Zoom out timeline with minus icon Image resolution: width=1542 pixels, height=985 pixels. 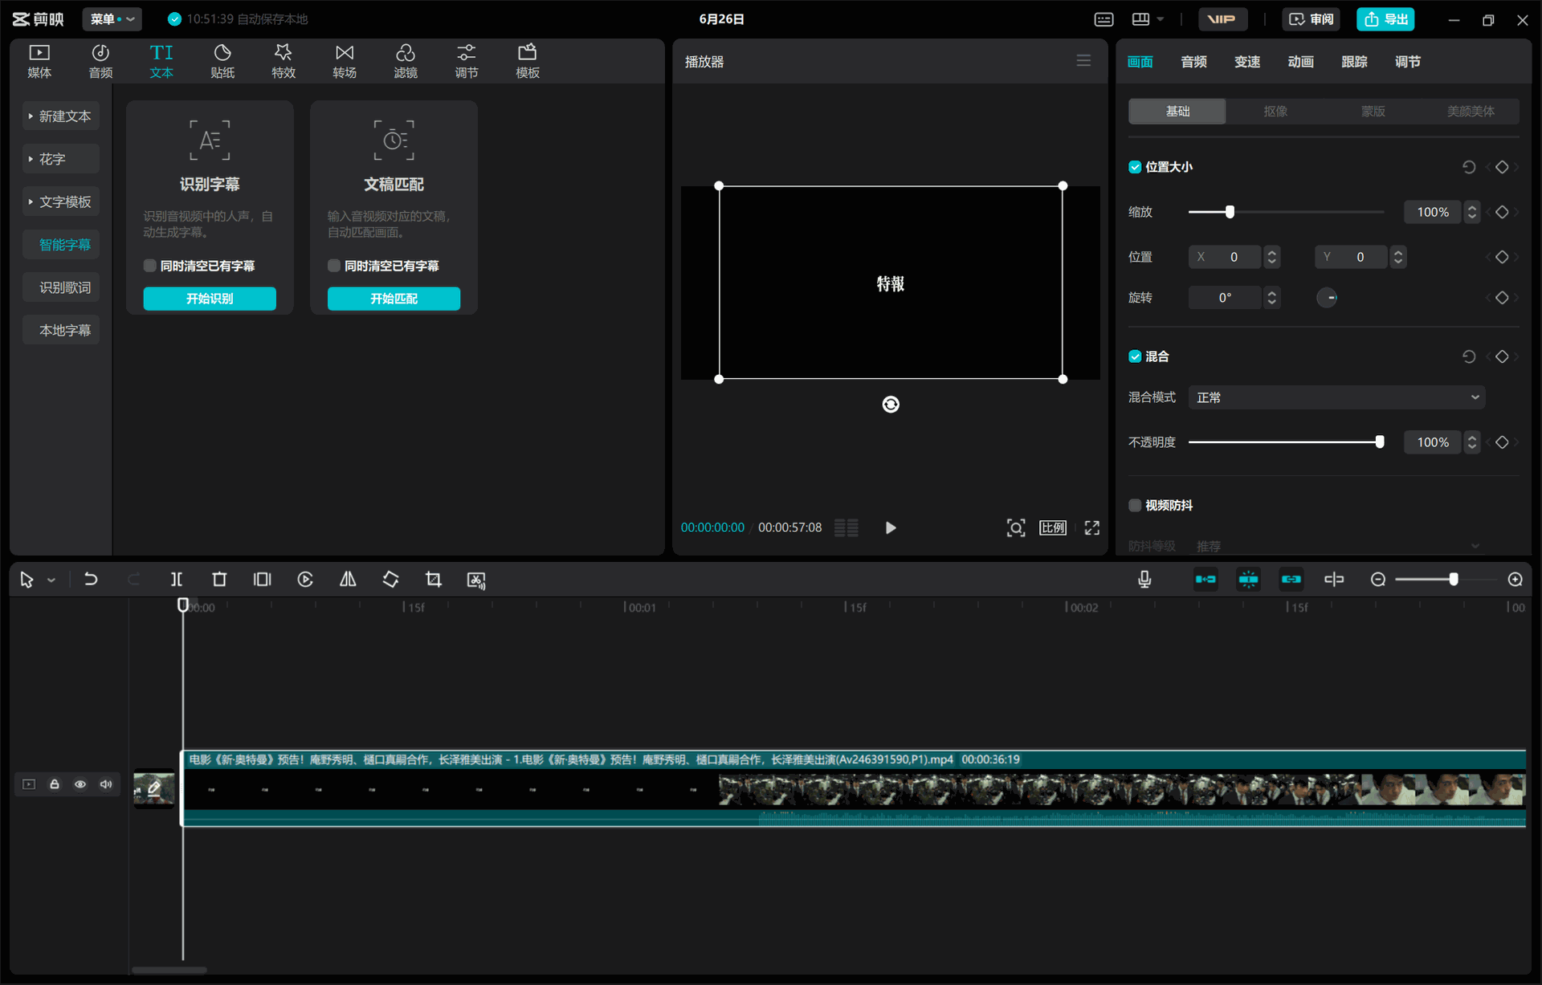[x=1378, y=579]
